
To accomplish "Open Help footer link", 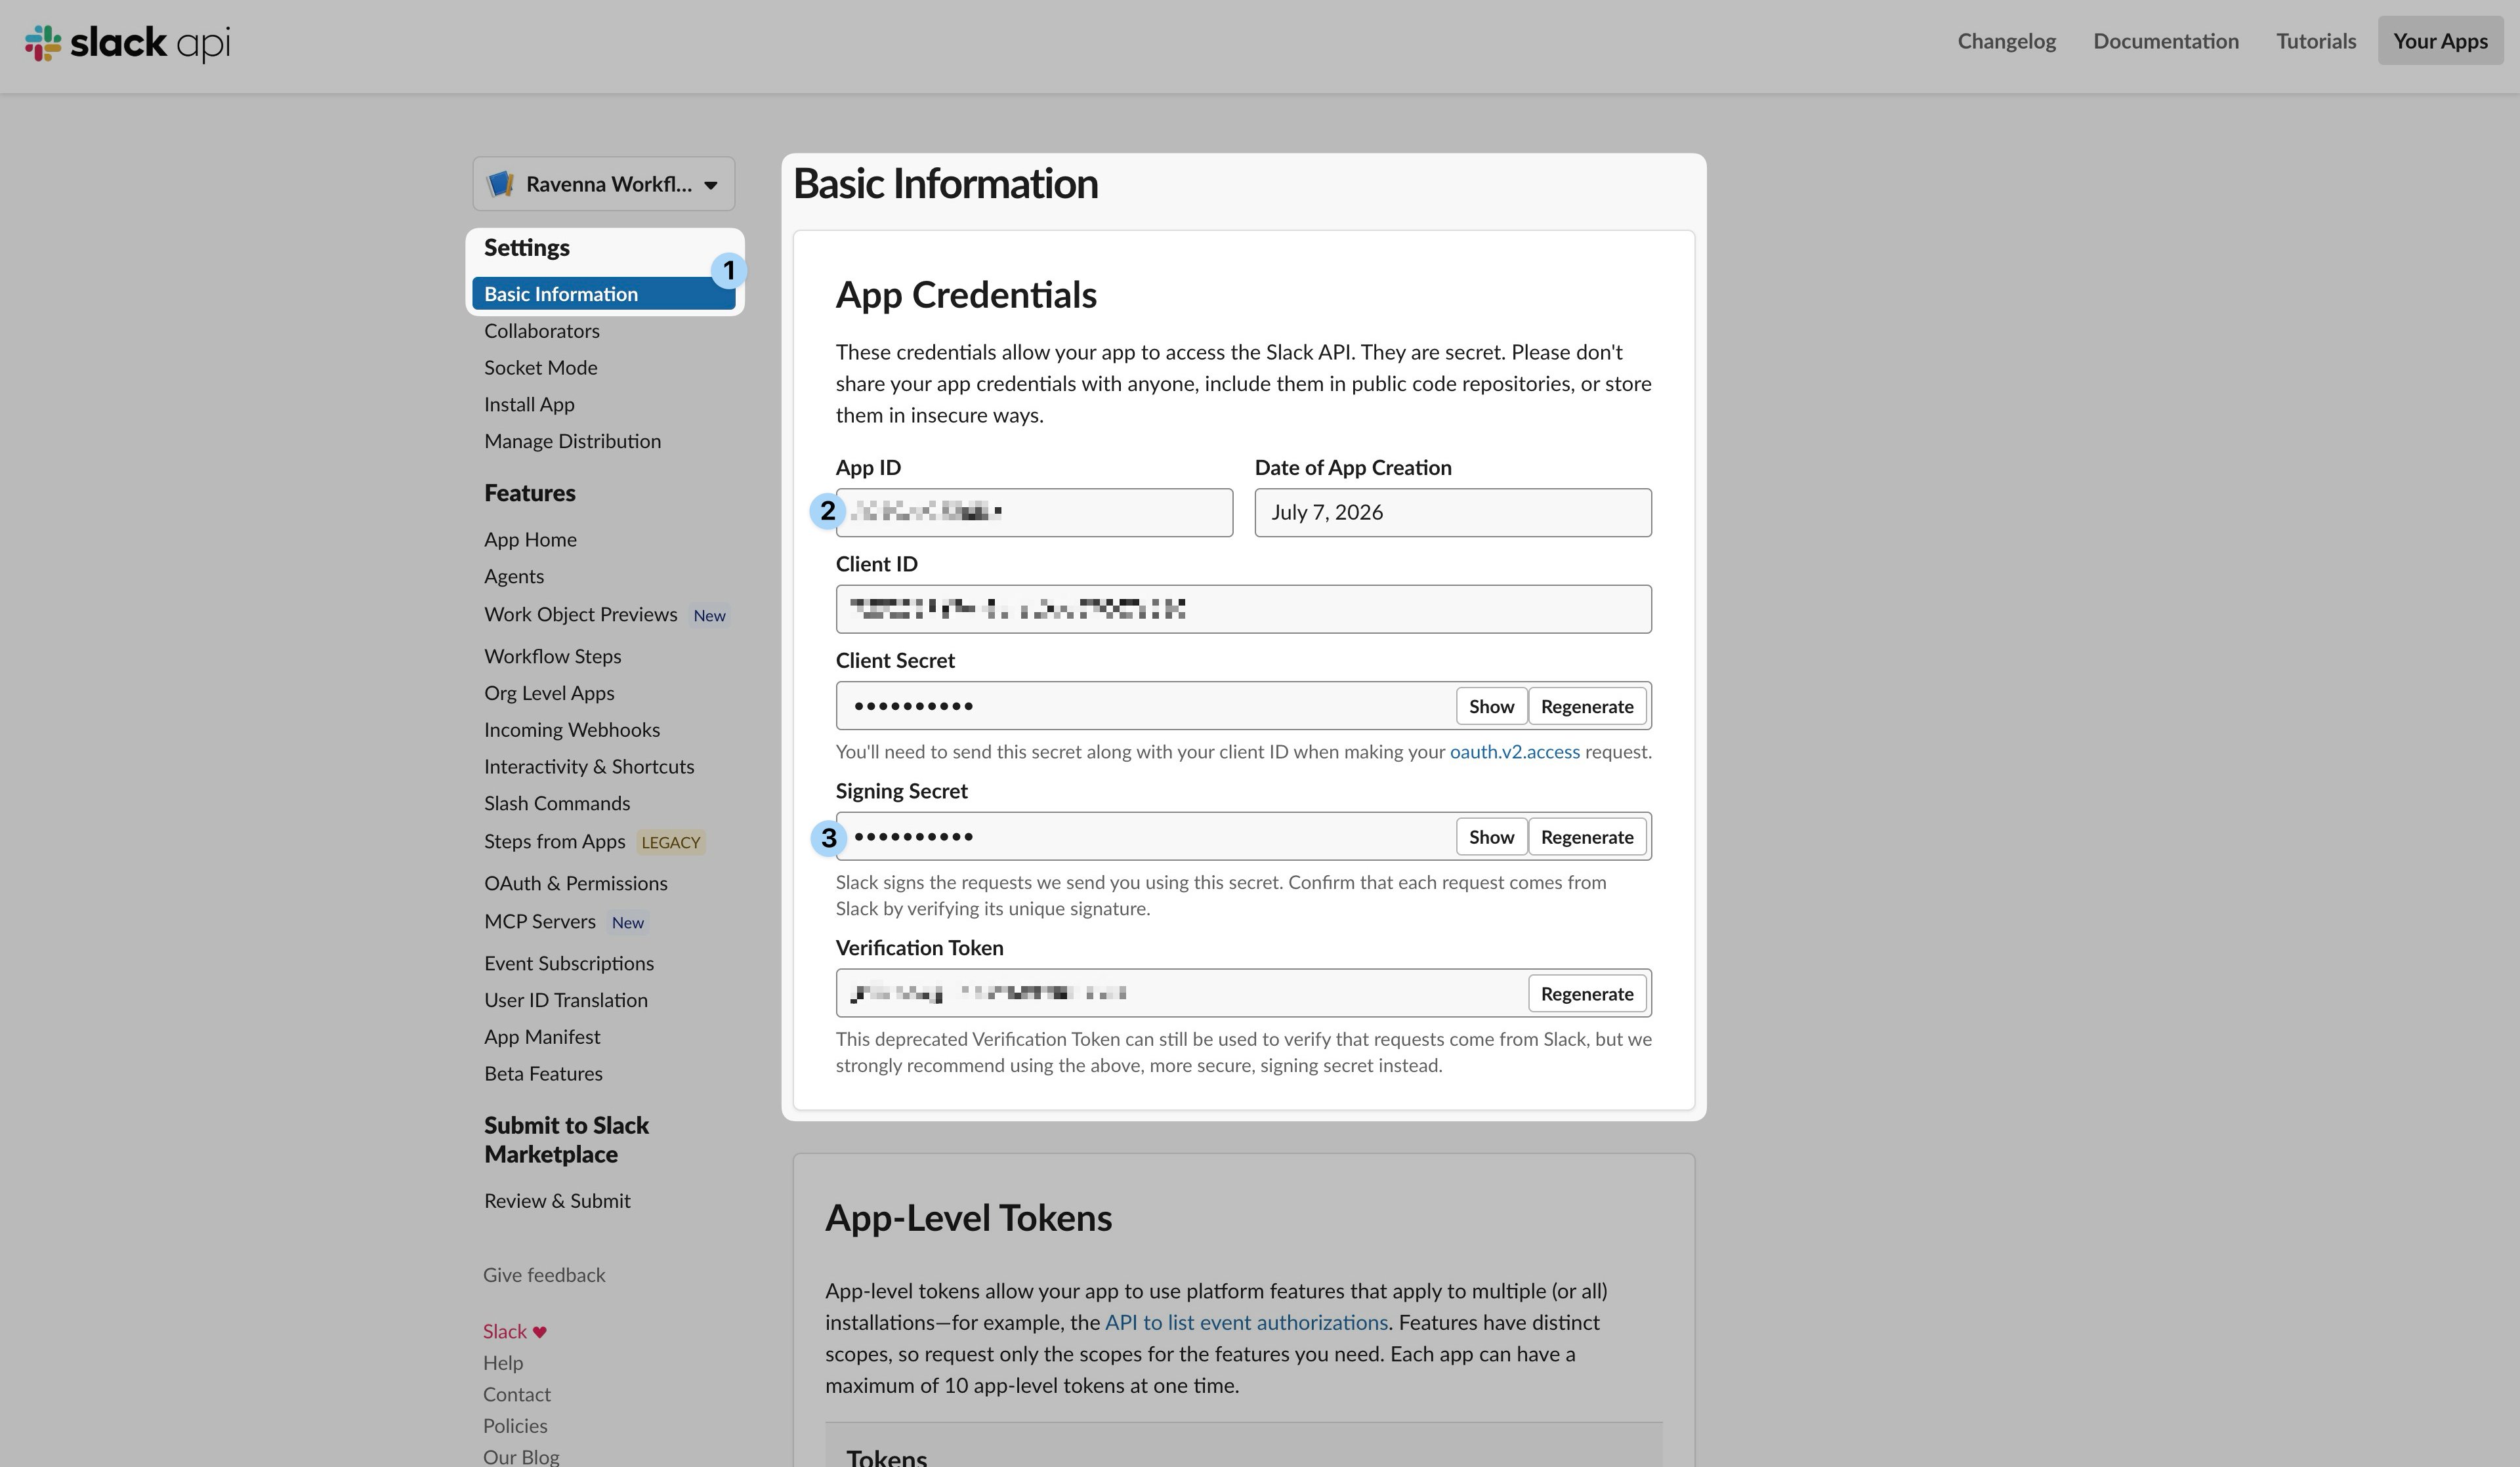I will [503, 1363].
